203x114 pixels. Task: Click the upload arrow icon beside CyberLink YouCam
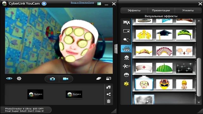[x=44, y=3]
